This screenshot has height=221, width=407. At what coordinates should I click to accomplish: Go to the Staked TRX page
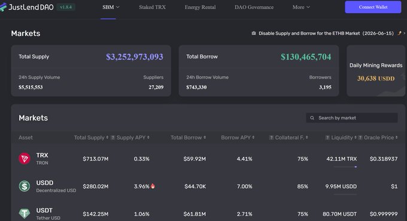[x=153, y=7]
